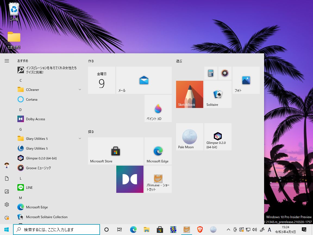
Task: Launch Brave browser from the taskbar
Action: tap(200, 230)
